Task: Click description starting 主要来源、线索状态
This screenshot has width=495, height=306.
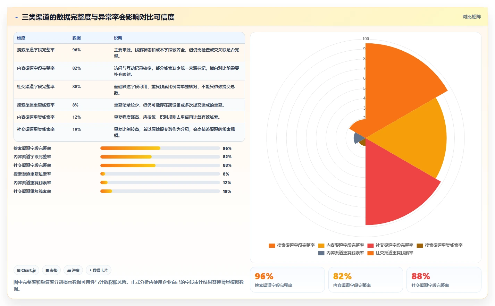Action: (176, 53)
